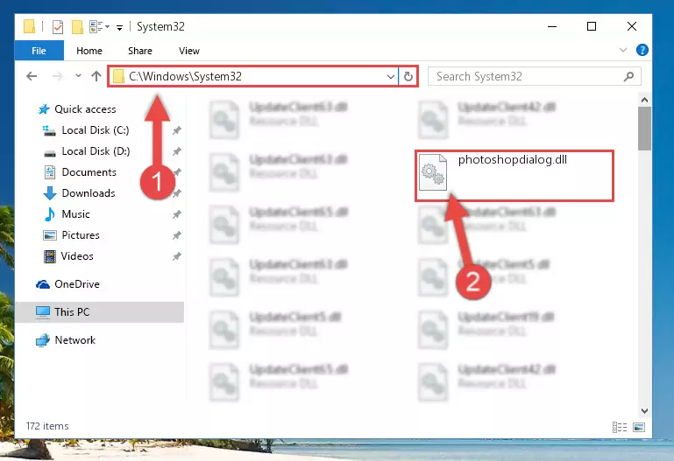Open Local Disk (D:) in sidebar
Viewport: 674px width, 461px height.
click(x=96, y=151)
